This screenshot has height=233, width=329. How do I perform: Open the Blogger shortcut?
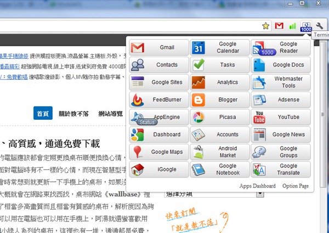[x=220, y=99]
